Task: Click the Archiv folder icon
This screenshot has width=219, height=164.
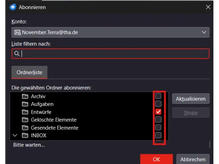Action: 25,96
